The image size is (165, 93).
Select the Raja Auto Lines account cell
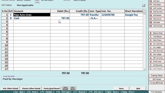32,15
